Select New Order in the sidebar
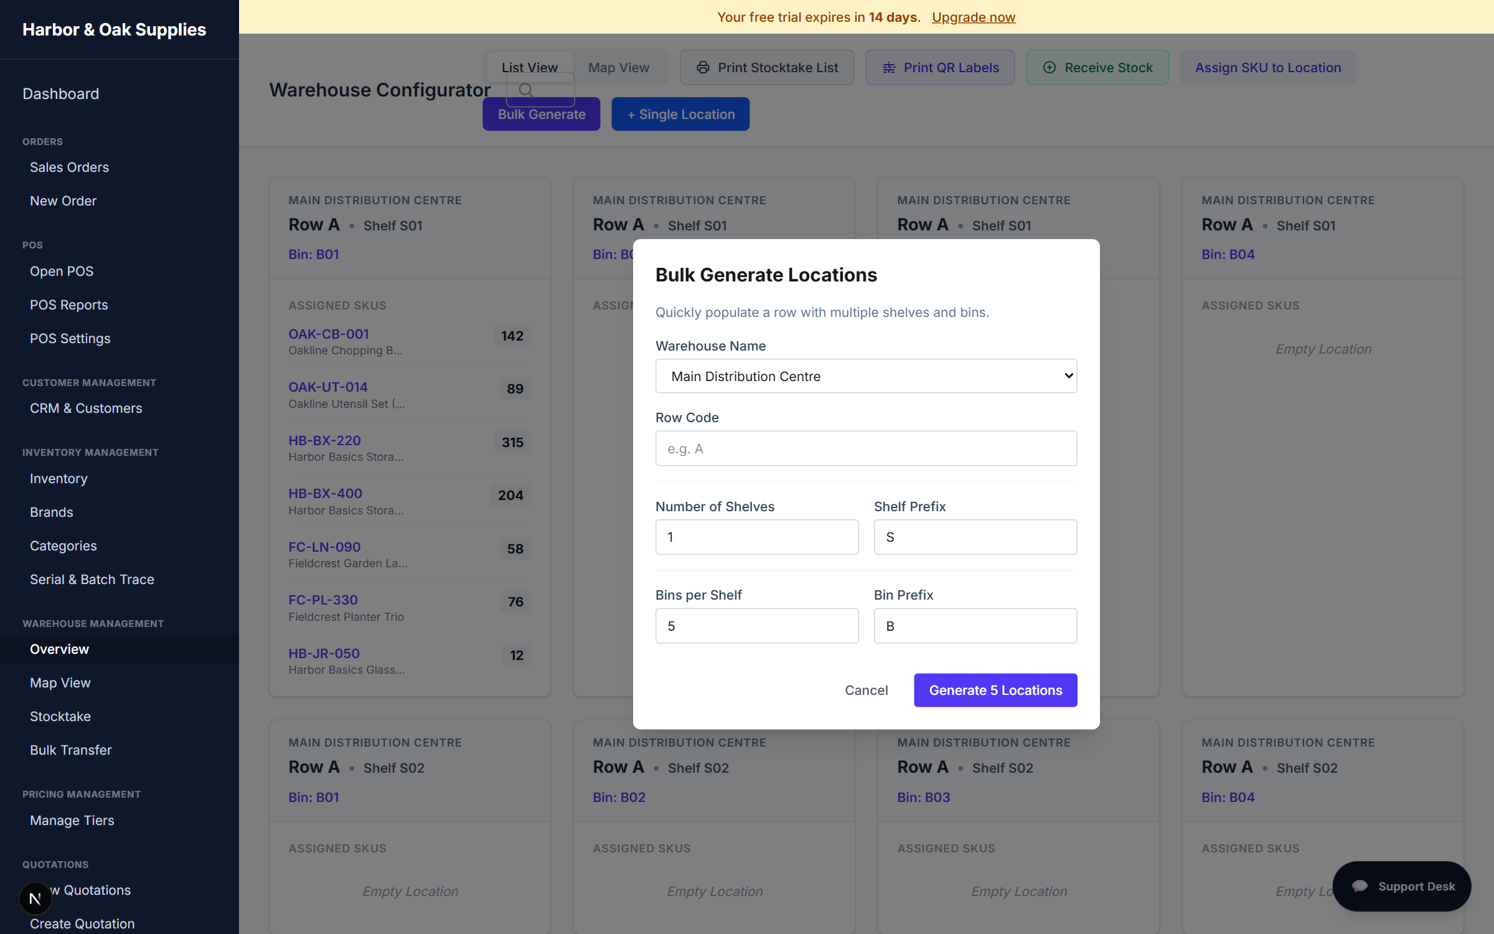Screen dimensions: 1494x934 [63, 200]
